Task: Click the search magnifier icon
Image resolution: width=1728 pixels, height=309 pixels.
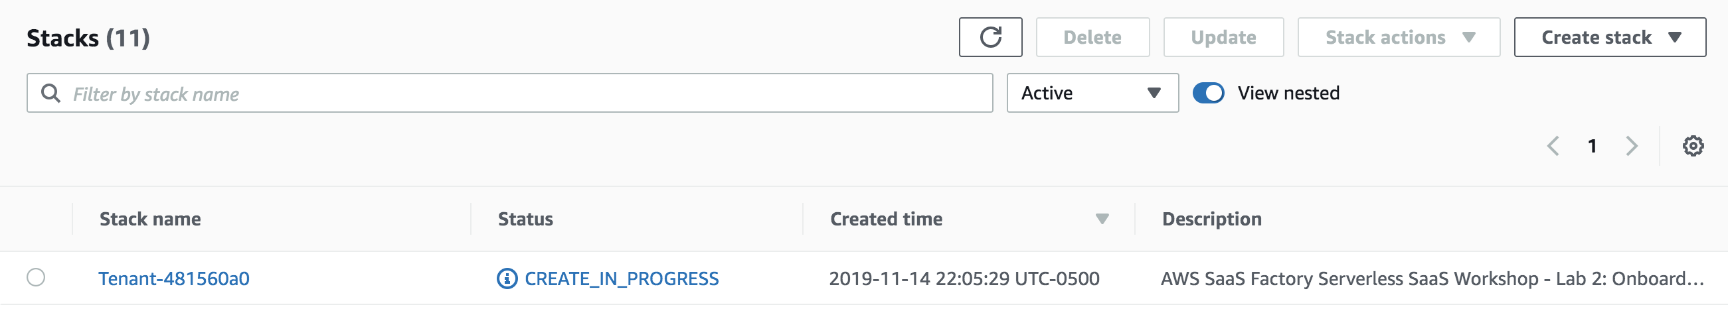Action: (x=51, y=93)
